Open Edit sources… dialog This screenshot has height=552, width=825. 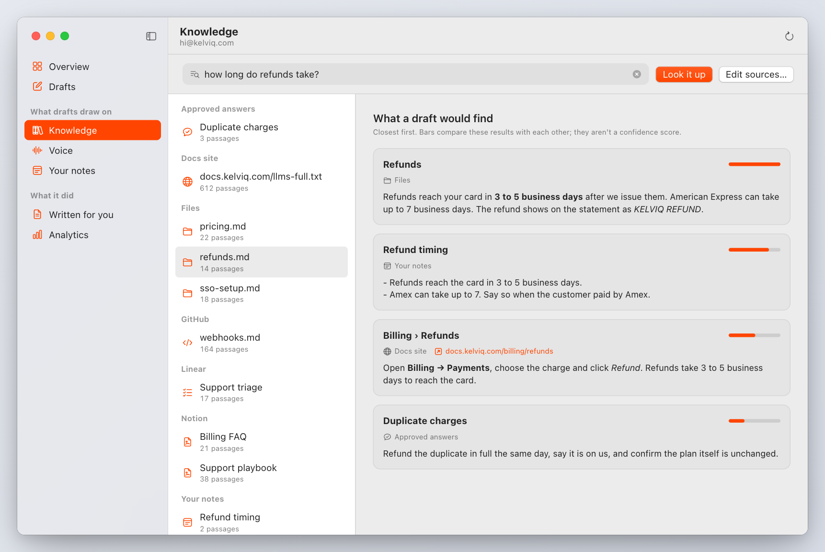pos(756,74)
